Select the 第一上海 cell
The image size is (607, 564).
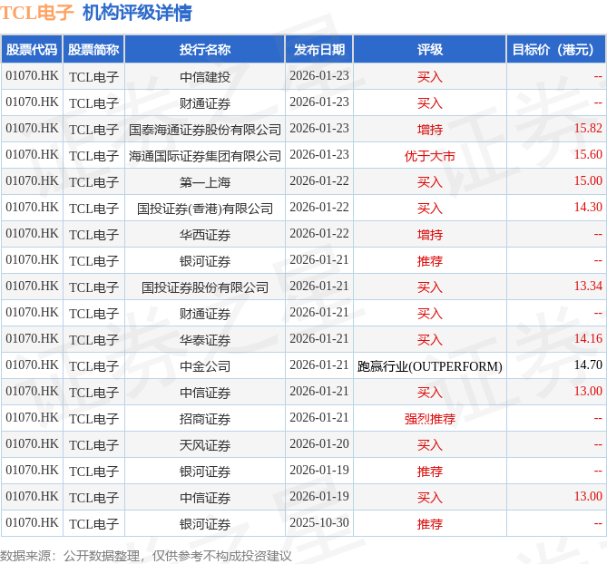point(205,182)
